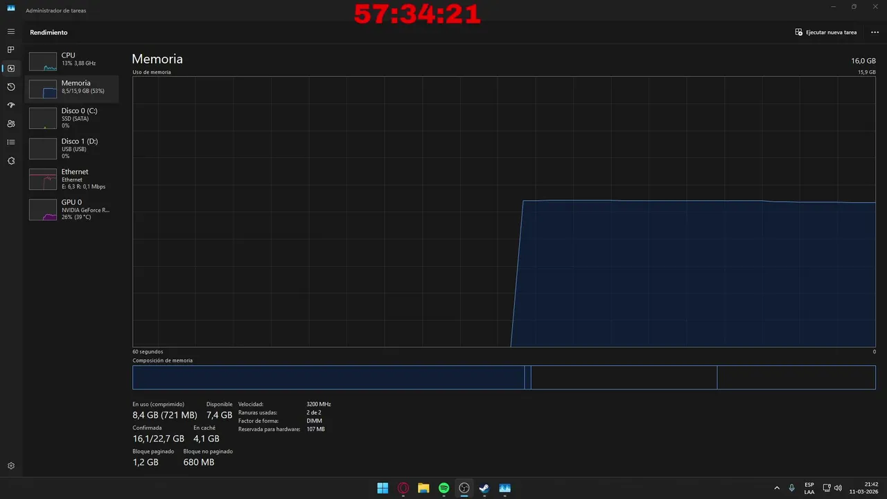The height and width of the screenshot is (499, 887).
Task: Click the Memoria heading
Action: tap(157, 60)
